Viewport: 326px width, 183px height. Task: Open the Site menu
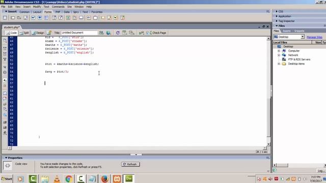coord(69,7)
